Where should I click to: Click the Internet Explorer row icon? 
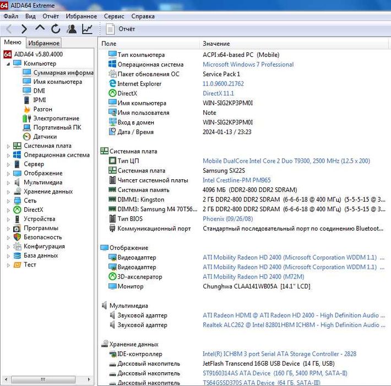112,83
